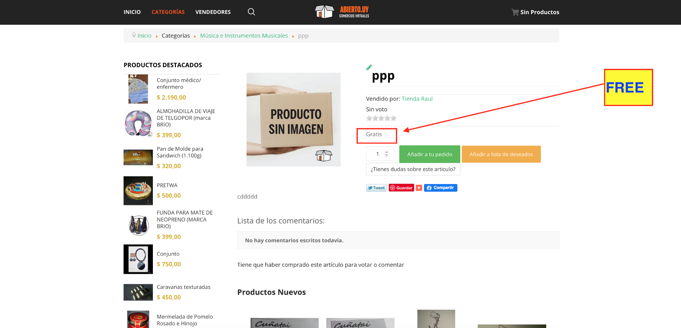The height and width of the screenshot is (328, 681).
Task: Navigate to Inicio in the top menu
Action: pos(132,12)
